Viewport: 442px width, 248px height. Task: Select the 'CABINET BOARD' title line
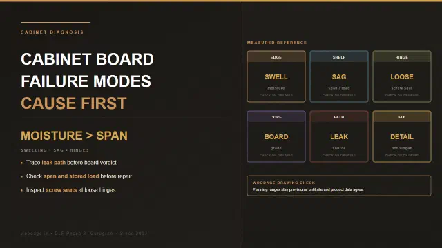88,59
